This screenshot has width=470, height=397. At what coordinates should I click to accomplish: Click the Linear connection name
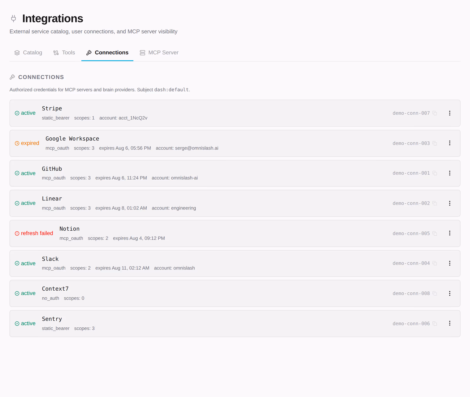pos(52,199)
